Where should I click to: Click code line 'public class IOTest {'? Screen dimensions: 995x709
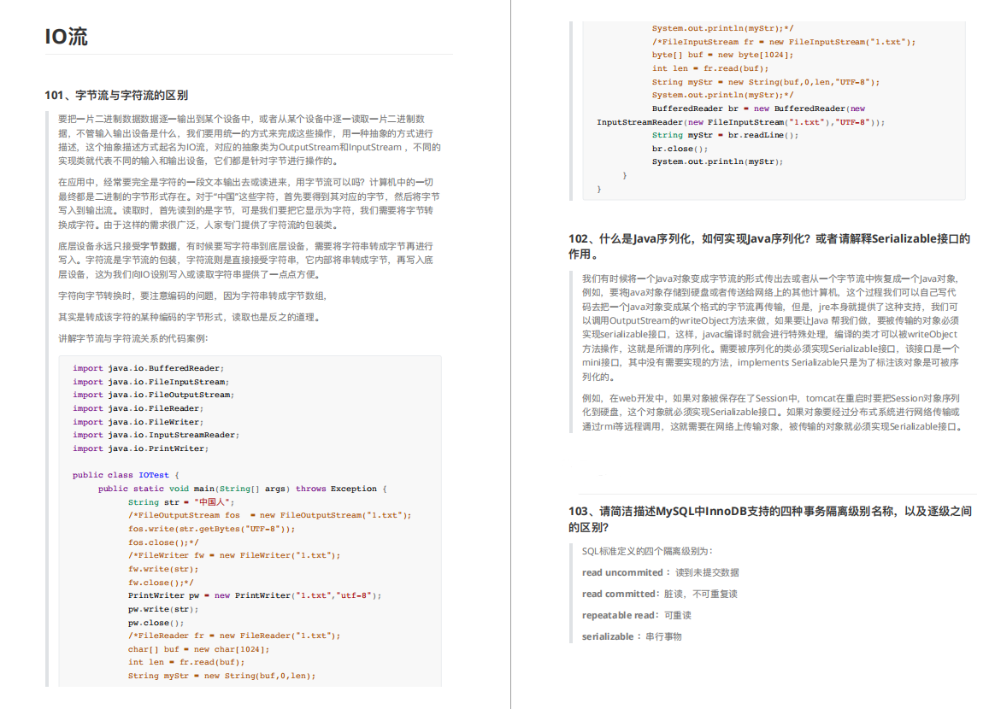point(126,475)
